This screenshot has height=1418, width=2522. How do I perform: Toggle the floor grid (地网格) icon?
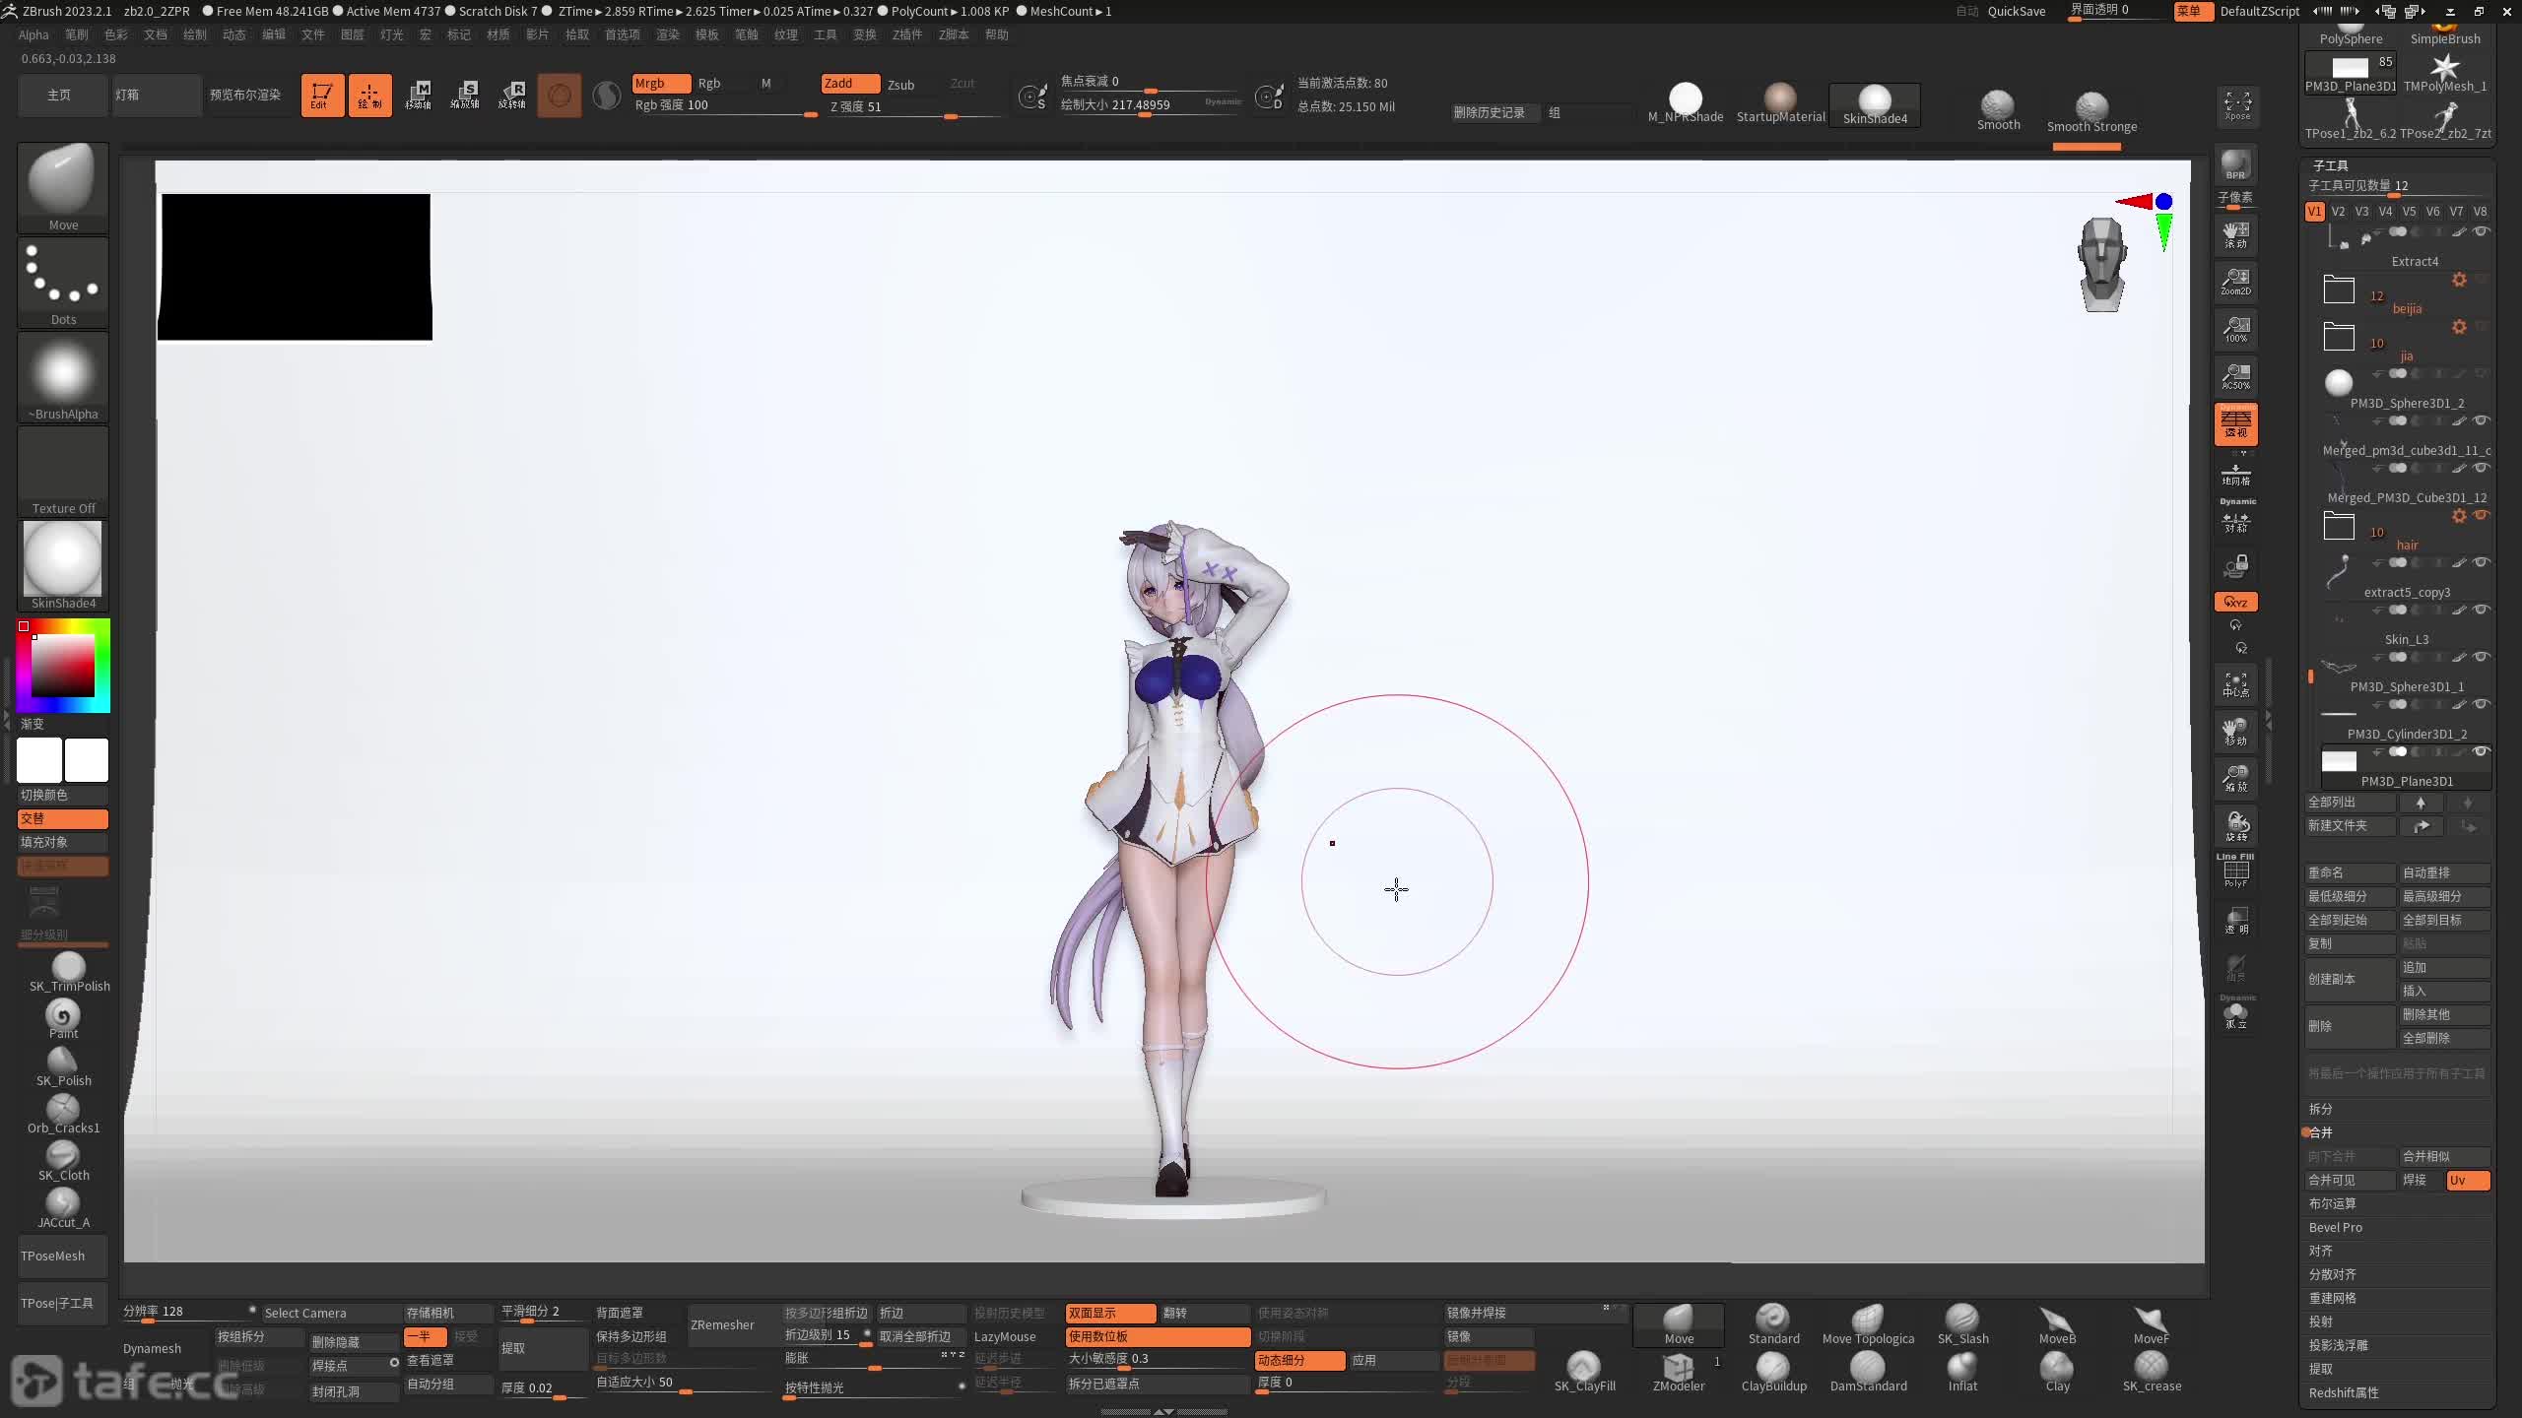2236,473
